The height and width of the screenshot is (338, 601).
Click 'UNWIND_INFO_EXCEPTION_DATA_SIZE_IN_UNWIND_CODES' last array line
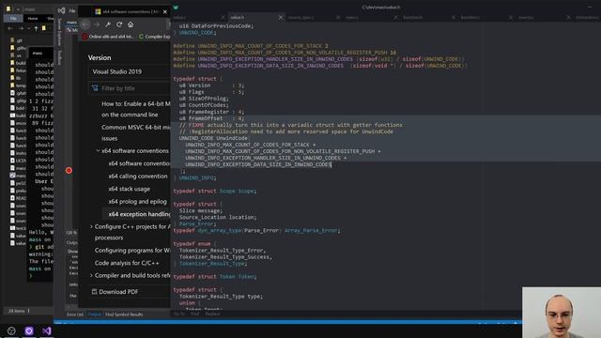(258, 164)
